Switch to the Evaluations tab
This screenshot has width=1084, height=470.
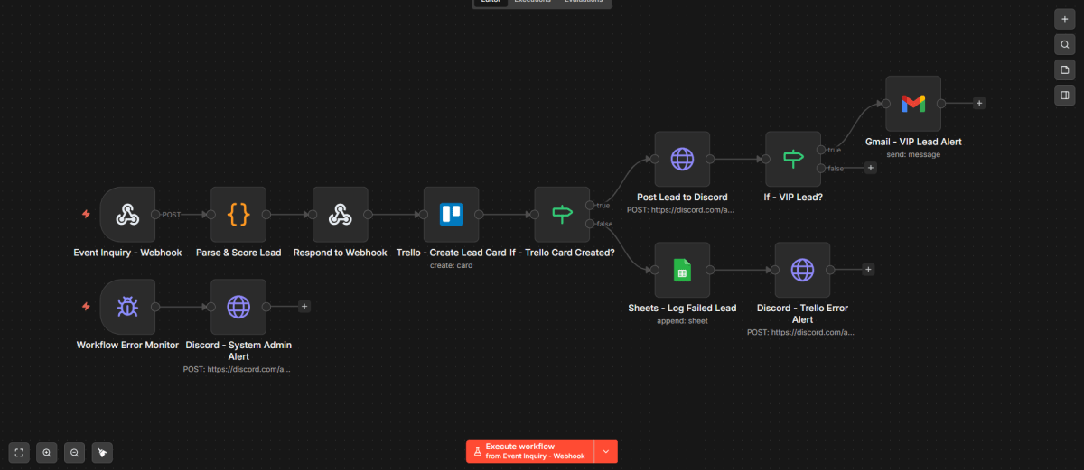click(584, 2)
